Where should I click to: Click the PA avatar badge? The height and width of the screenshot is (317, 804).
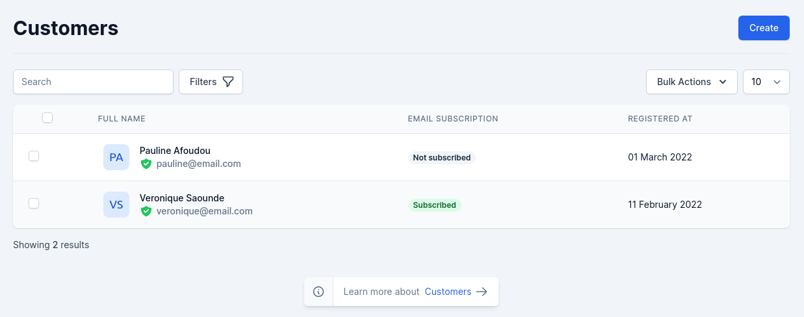point(116,157)
